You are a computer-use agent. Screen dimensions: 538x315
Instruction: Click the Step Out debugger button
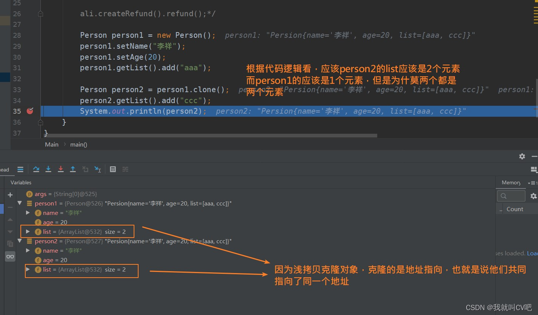click(x=73, y=169)
